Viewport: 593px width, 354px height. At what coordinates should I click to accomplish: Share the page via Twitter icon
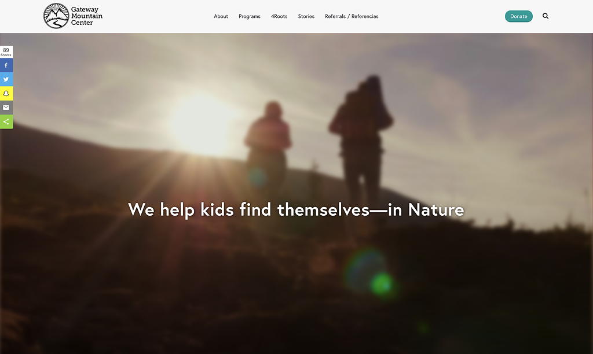(6, 79)
